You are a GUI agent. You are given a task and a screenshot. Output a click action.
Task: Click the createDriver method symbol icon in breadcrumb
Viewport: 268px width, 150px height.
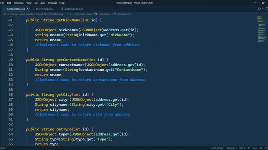[x=115, y=14]
